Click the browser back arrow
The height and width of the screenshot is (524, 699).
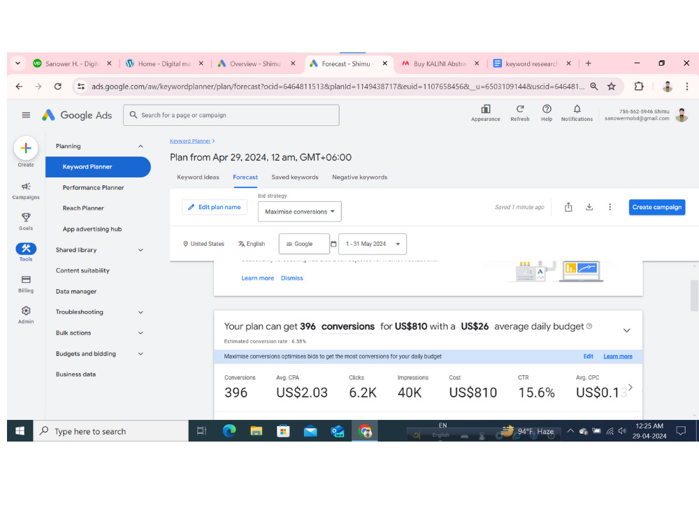coord(19,87)
